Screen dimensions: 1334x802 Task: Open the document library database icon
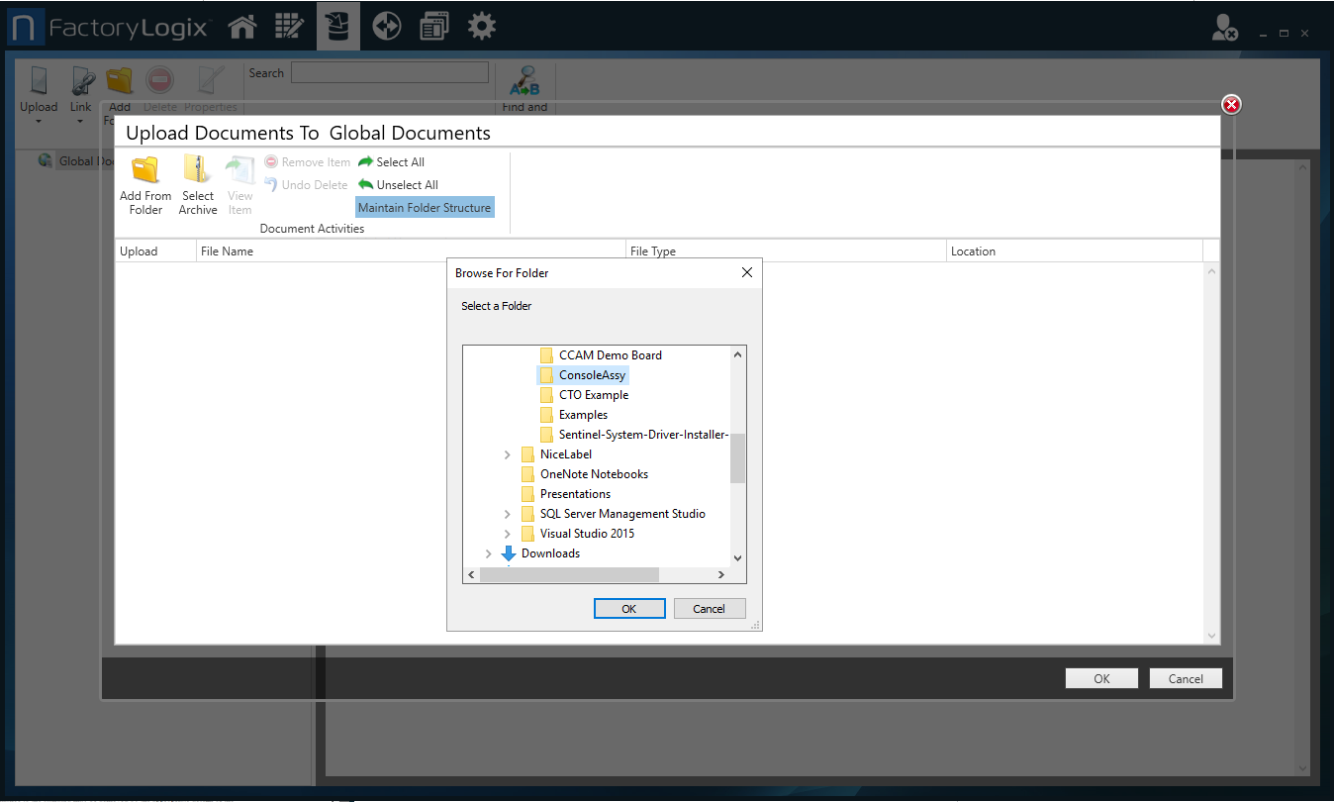(x=337, y=26)
